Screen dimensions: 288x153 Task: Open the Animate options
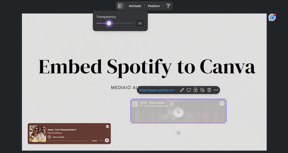[x=135, y=6]
